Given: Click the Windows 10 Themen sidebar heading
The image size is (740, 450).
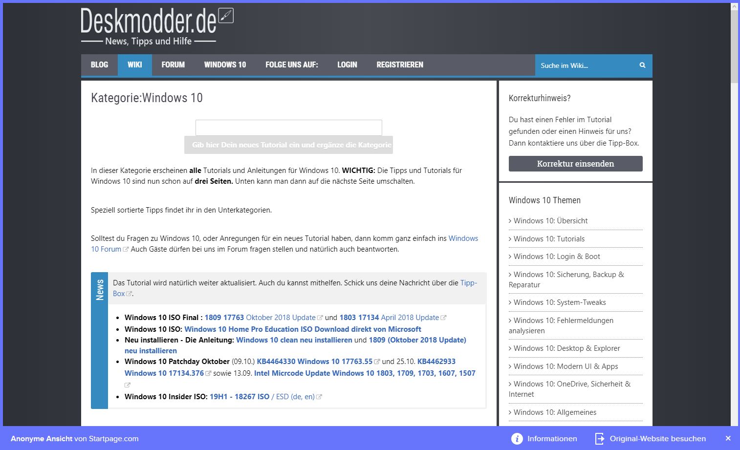Looking at the screenshot, I should tap(544, 200).
